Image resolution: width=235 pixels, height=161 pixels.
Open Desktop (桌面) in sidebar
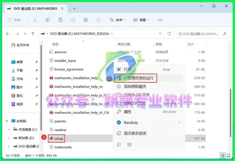(17, 62)
